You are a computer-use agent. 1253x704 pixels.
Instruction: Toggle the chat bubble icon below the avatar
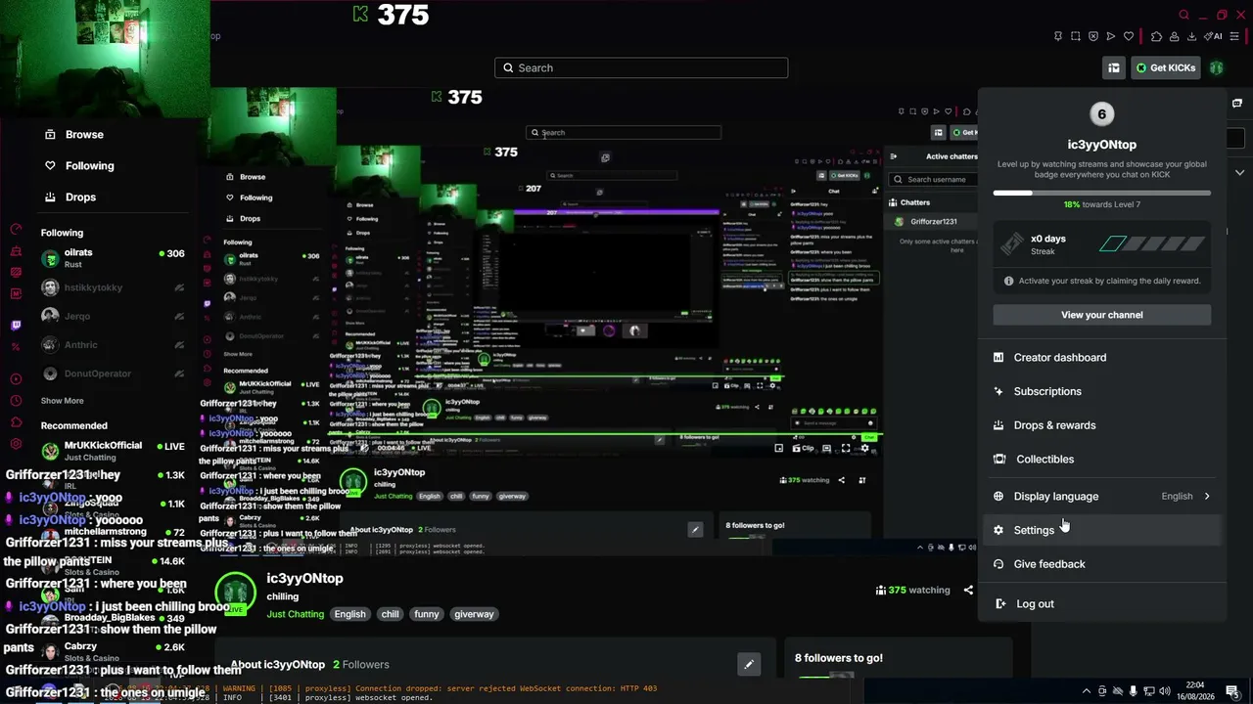[x=1237, y=103]
